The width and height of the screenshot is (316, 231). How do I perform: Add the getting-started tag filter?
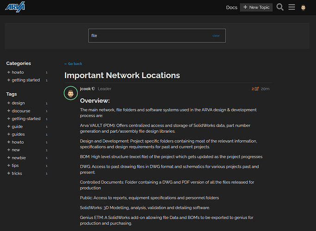click(27, 119)
